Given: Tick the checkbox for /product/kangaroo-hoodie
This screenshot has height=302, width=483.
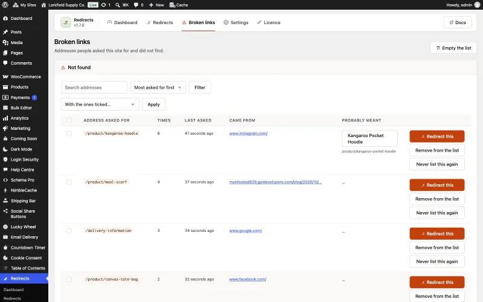Looking at the screenshot, I should pyautogui.click(x=69, y=133).
